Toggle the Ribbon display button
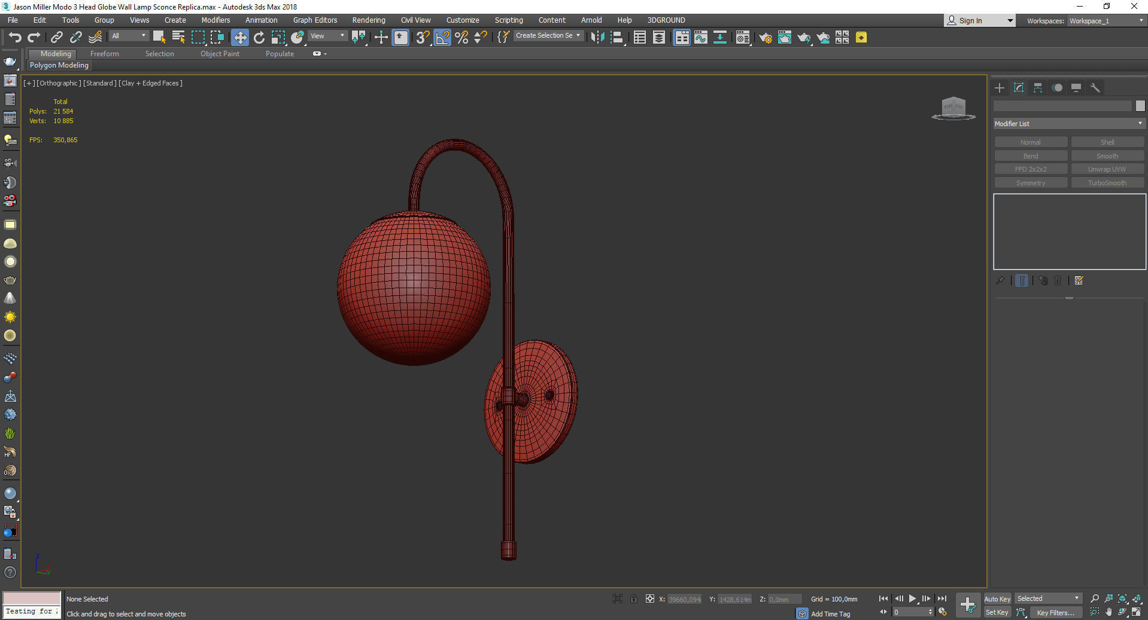The height and width of the screenshot is (620, 1148). [682, 38]
